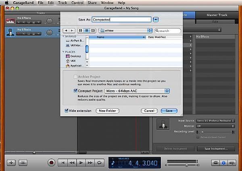The height and width of the screenshot is (171, 242).
Task: Click the note icon in LCD display
Action: click(113, 163)
